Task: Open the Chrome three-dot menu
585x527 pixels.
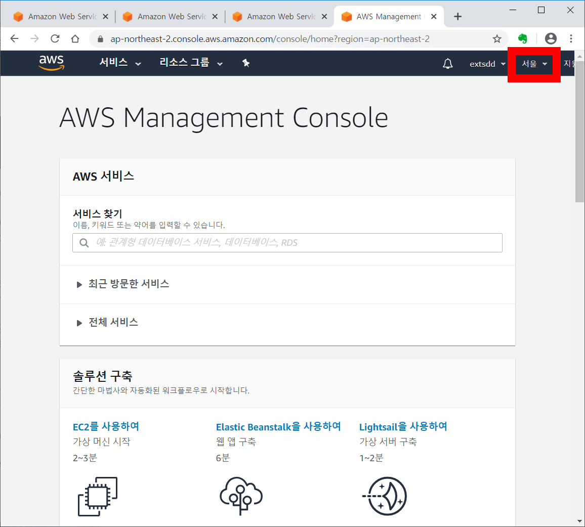Action: (571, 38)
